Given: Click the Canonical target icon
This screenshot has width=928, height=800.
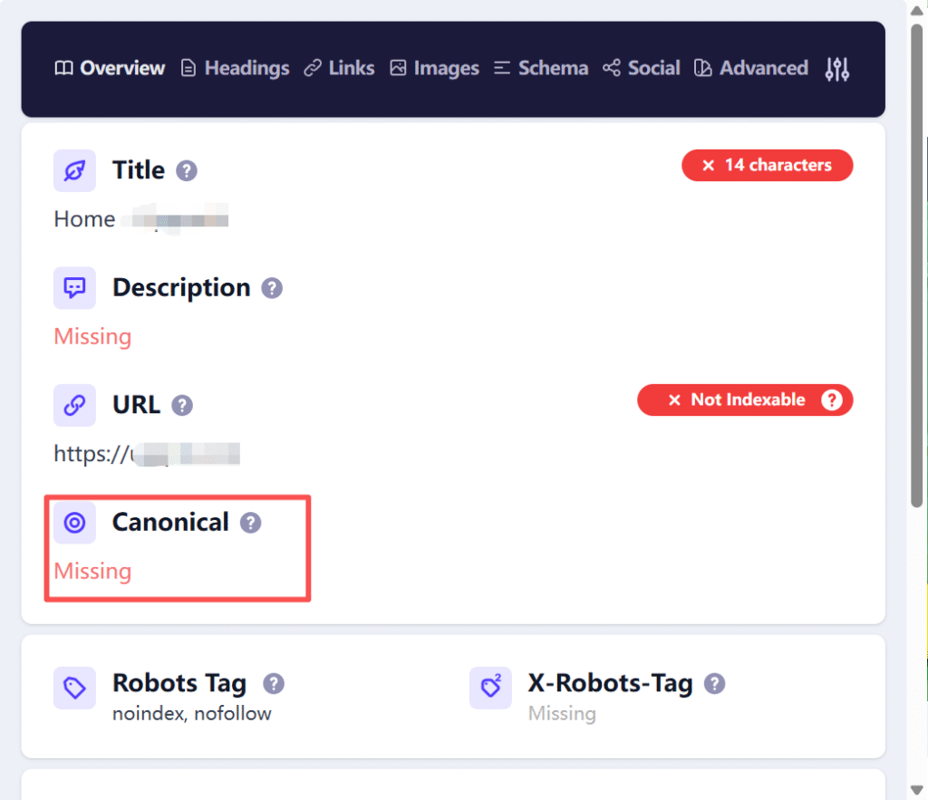Looking at the screenshot, I should 74,523.
